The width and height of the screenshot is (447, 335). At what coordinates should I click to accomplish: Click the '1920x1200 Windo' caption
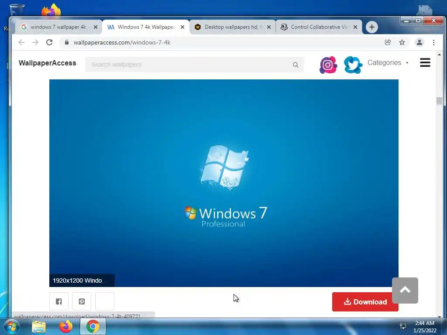pyautogui.click(x=82, y=280)
